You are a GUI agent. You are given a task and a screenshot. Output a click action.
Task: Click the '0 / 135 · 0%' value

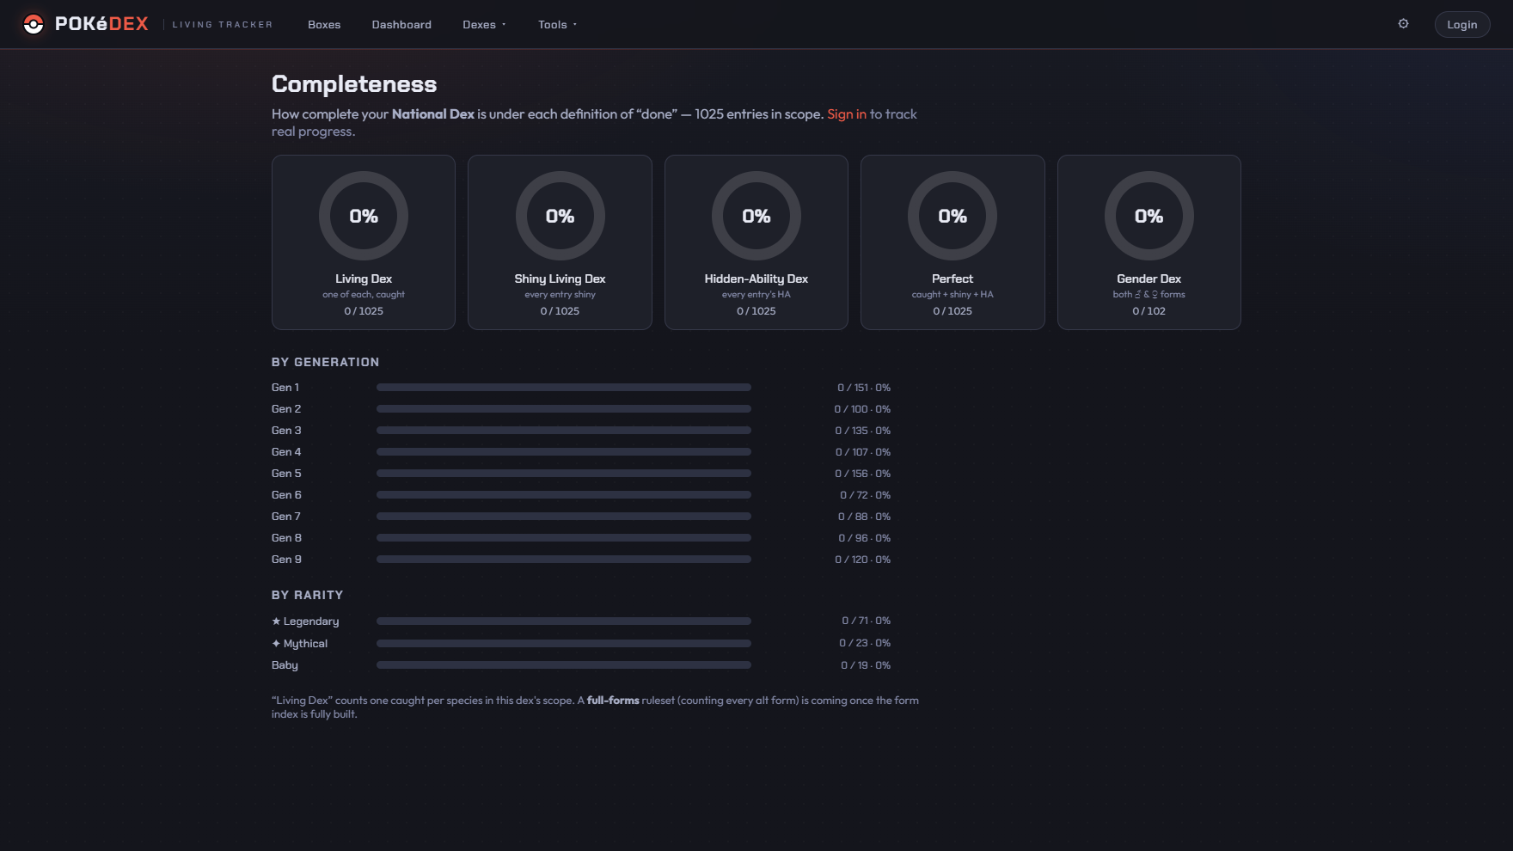point(862,431)
